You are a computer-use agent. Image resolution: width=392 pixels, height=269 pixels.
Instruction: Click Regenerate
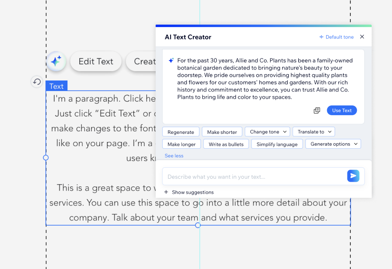point(181,132)
